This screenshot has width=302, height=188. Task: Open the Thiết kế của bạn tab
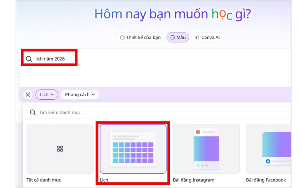coord(140,37)
